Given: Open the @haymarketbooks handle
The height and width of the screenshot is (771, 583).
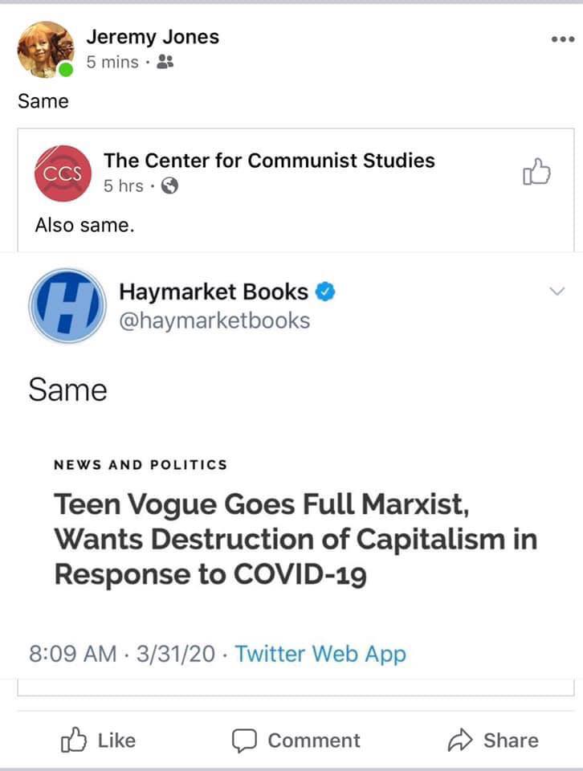Looking at the screenshot, I should point(214,320).
